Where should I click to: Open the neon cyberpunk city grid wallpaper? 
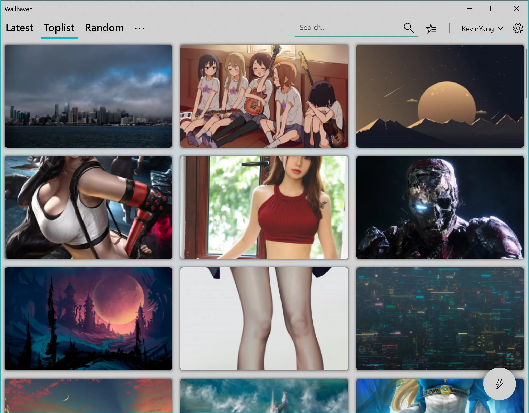pyautogui.click(x=440, y=319)
